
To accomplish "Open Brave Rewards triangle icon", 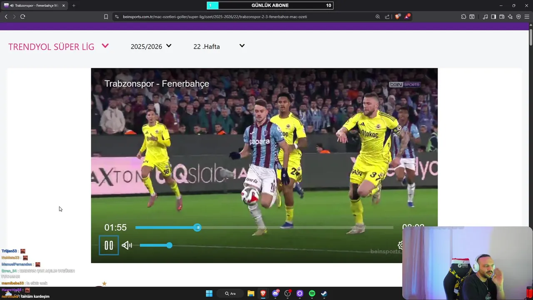I will [x=407, y=17].
